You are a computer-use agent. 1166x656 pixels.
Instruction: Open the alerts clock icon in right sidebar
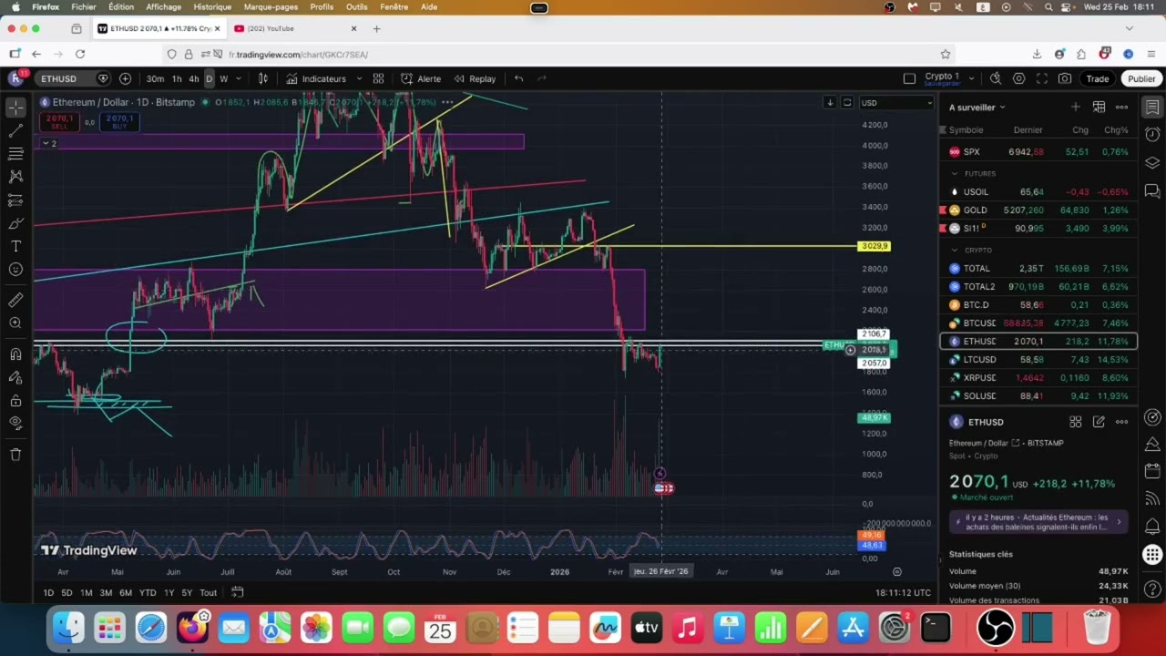point(1152,135)
